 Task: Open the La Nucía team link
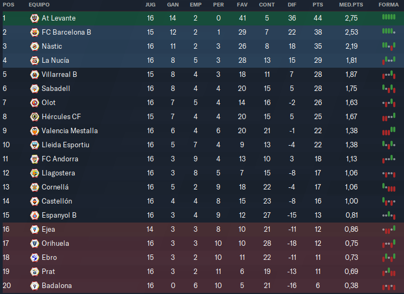point(55,60)
